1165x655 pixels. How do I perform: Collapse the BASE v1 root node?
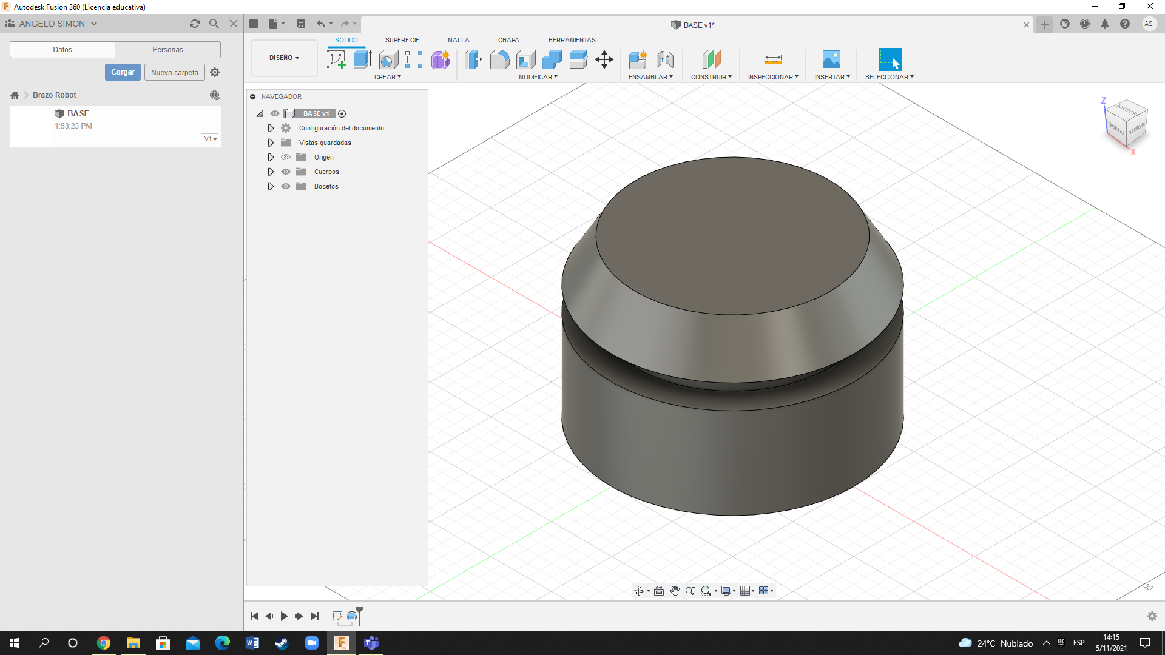click(260, 113)
